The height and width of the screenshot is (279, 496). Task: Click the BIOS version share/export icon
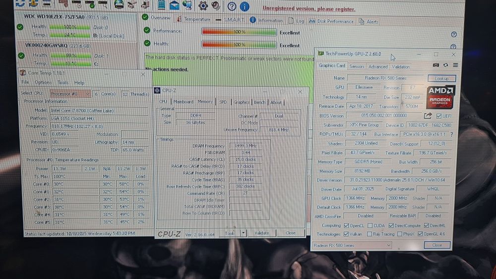428,115
